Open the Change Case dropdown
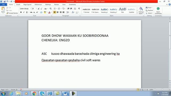The image size is (171, 96). [46, 9]
